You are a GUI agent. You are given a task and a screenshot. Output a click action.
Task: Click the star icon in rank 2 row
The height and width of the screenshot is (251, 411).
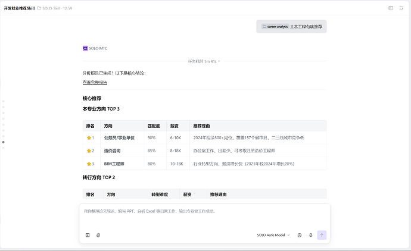tap(89, 150)
